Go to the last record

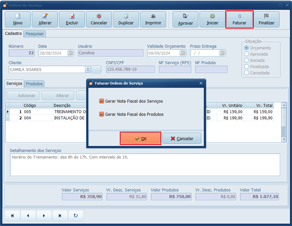pos(60,216)
